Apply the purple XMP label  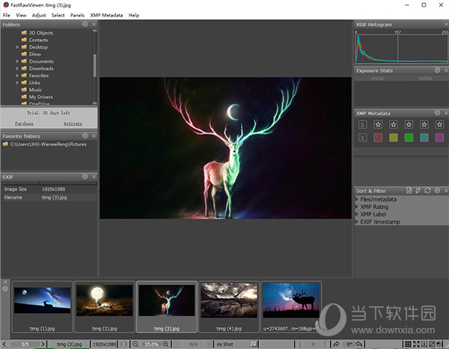click(439, 138)
